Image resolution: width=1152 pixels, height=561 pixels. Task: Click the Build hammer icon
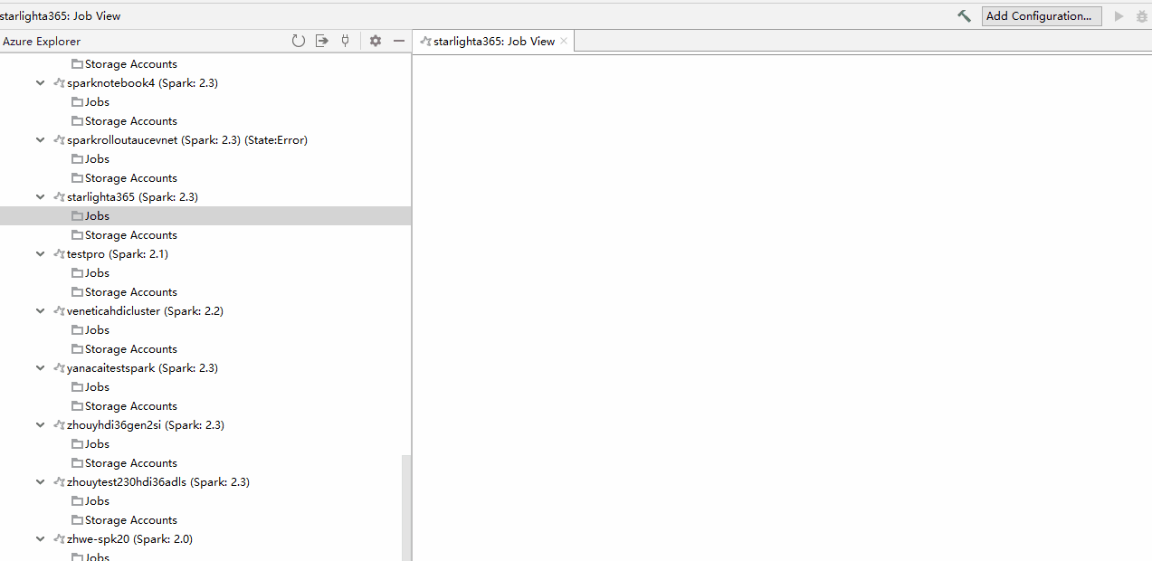pos(964,15)
